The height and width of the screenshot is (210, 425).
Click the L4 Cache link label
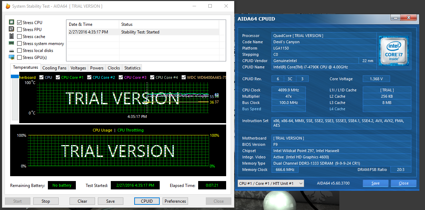[x=337, y=109]
